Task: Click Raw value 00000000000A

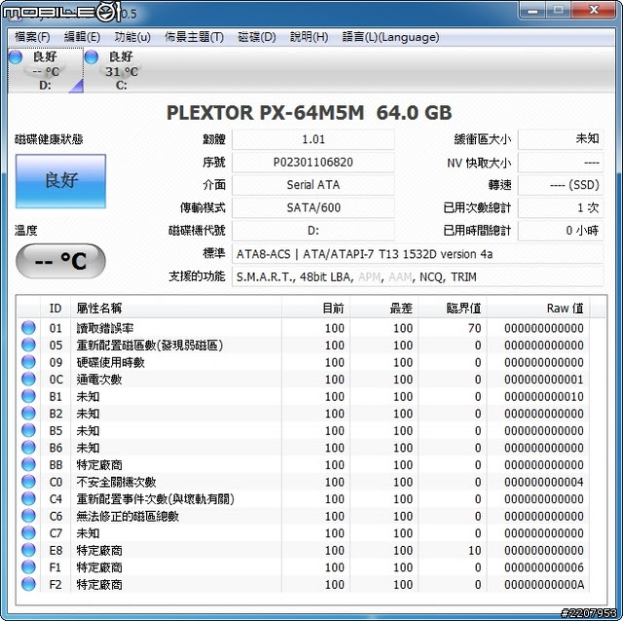Action: click(x=544, y=584)
